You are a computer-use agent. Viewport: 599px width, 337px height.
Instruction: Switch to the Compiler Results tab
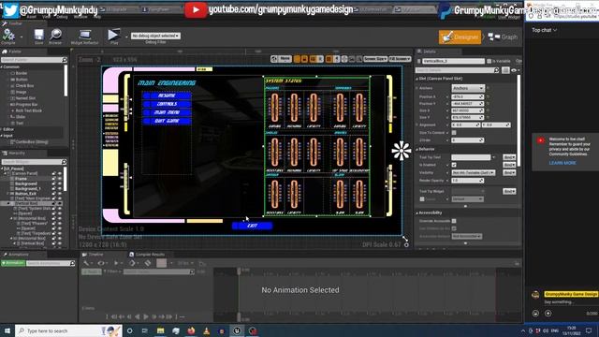pos(147,255)
